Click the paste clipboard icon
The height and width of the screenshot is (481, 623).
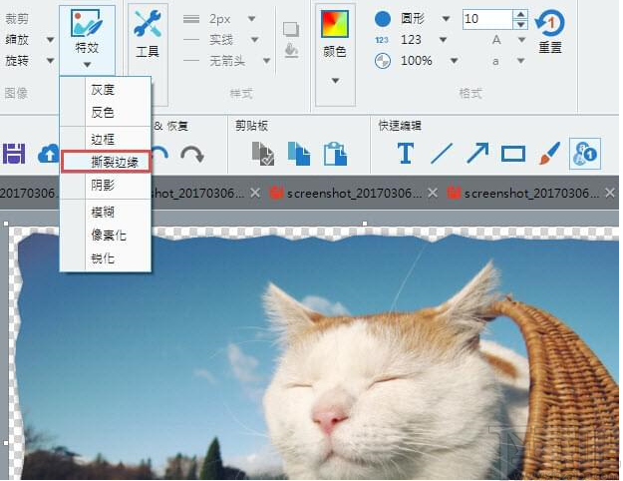tap(335, 154)
